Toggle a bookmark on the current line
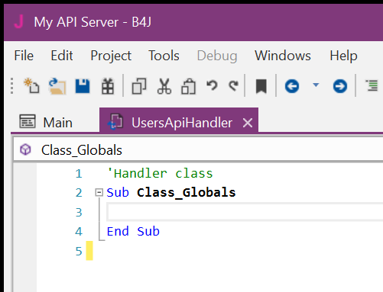This screenshot has width=383, height=292. pos(261,86)
